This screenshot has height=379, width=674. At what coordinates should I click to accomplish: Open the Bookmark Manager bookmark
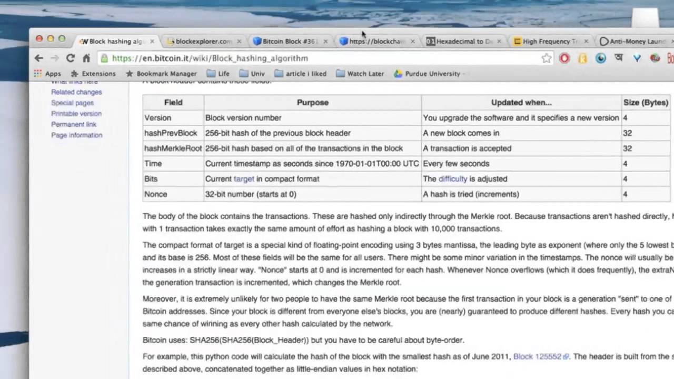[161, 74]
